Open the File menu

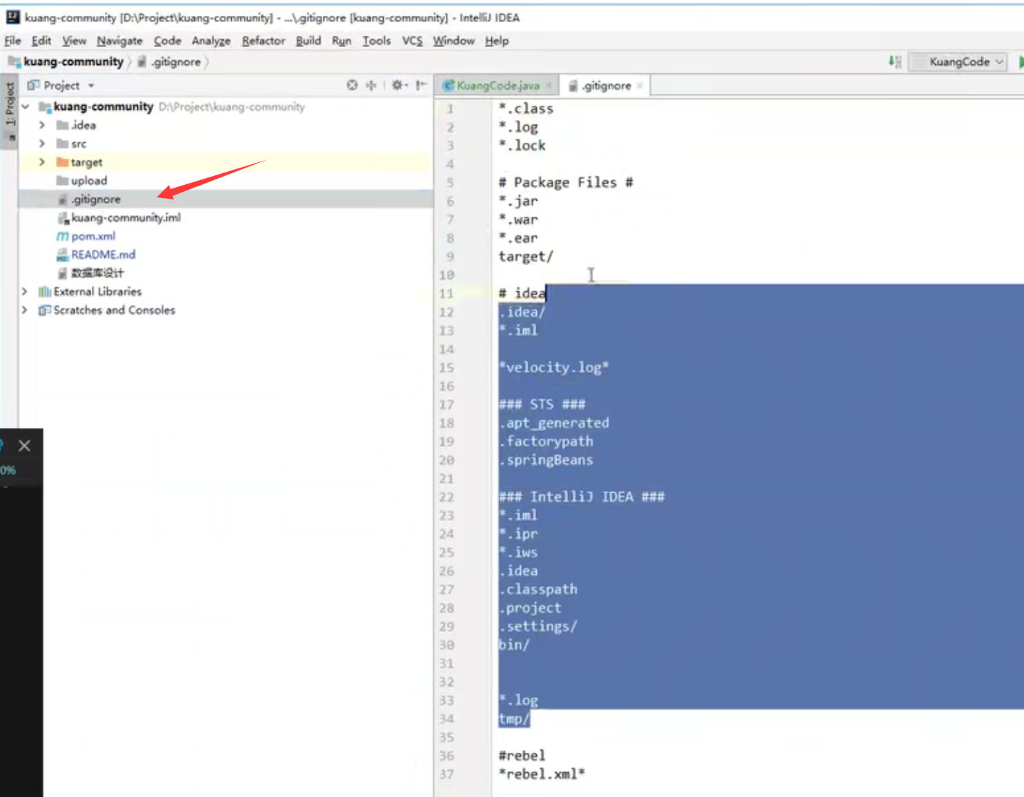[12, 41]
